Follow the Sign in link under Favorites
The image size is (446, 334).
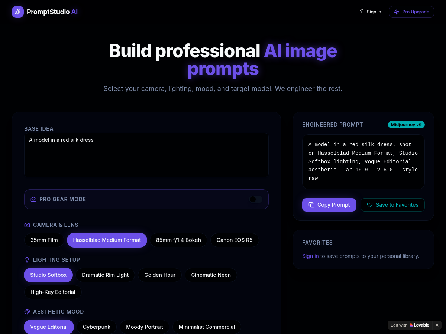[x=310, y=256]
